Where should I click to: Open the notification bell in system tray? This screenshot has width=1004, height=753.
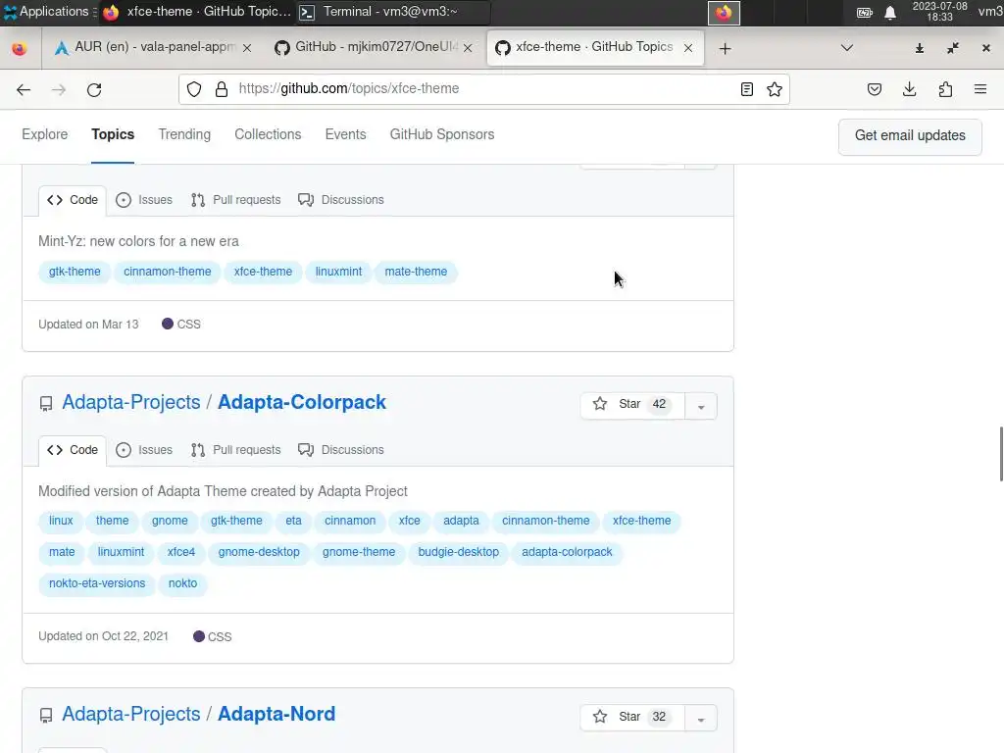(x=890, y=13)
